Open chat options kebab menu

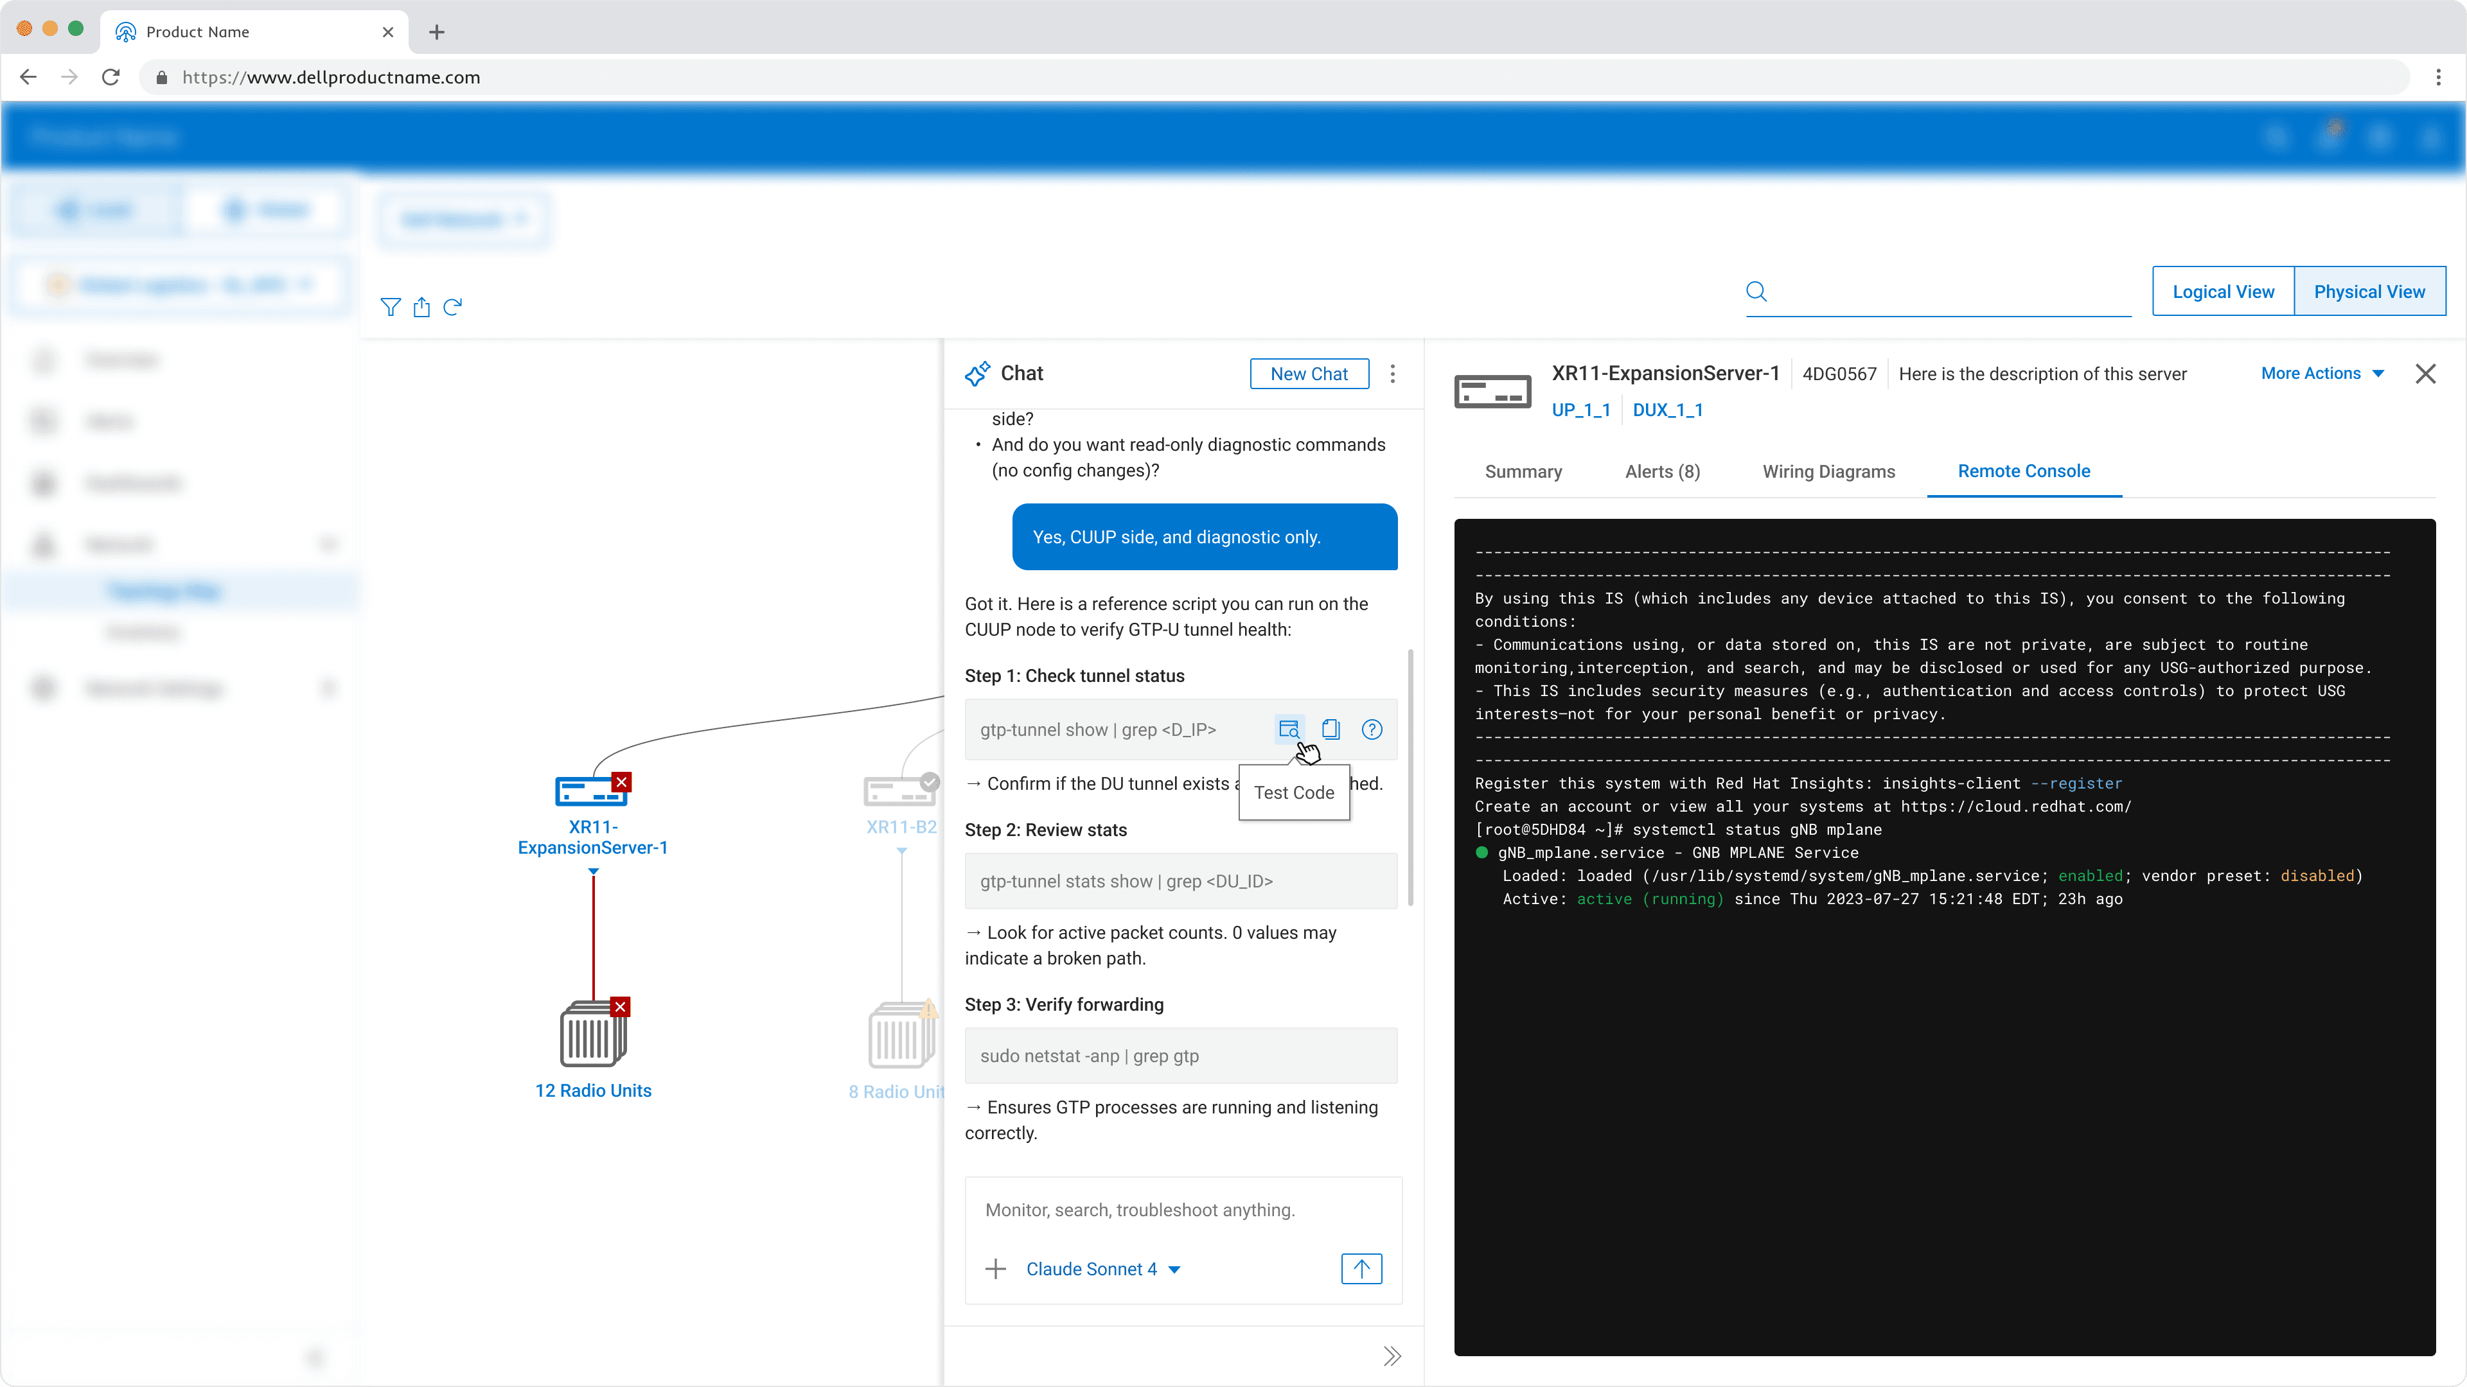(x=1392, y=374)
